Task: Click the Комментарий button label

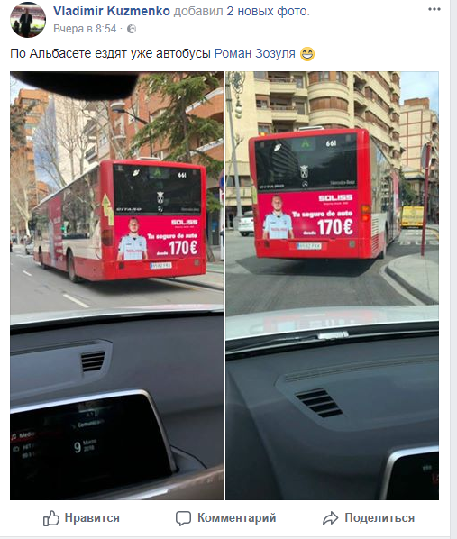Action: tap(236, 517)
